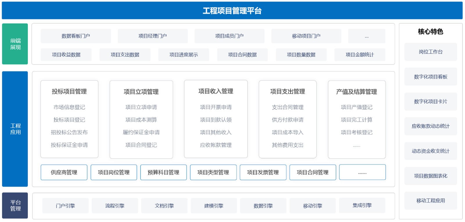Click 应收帐款管理 entry
The image size is (465, 222).
click(216, 145)
